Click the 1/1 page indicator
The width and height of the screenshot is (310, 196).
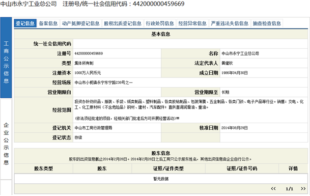click(289, 189)
